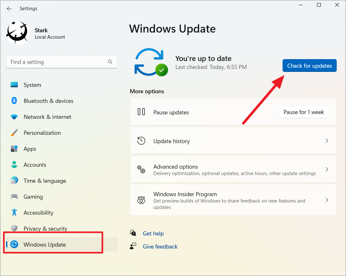Click the Update history clock icon

coord(141,141)
